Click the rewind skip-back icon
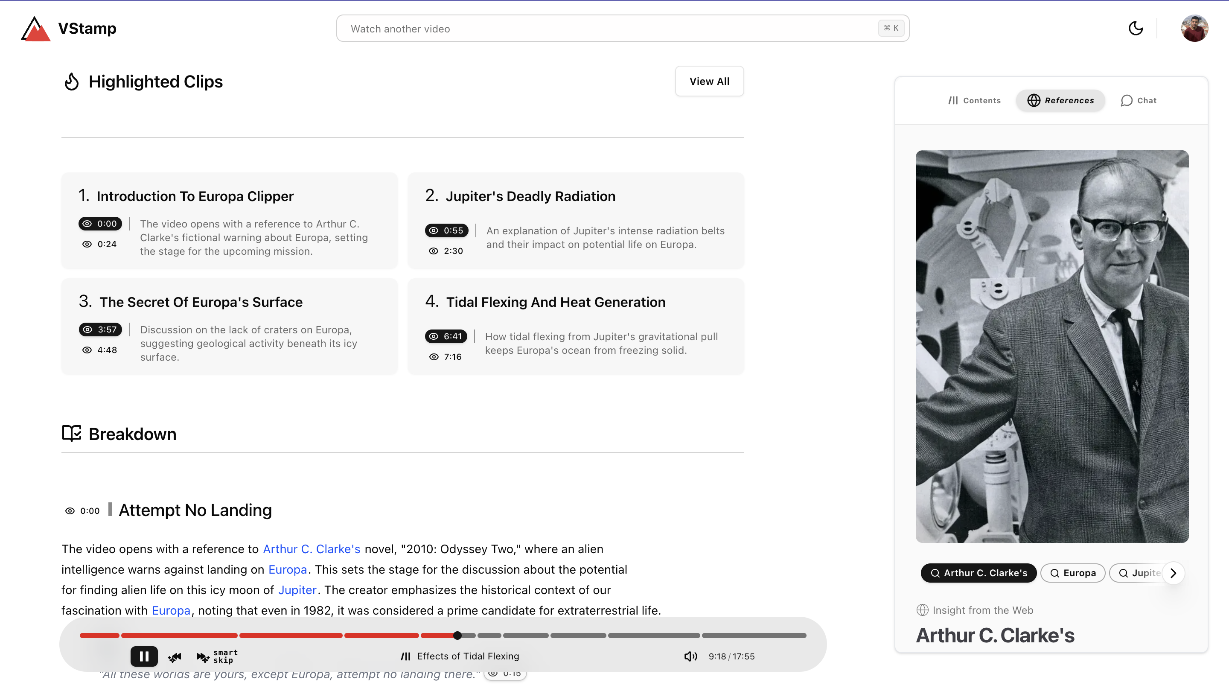The height and width of the screenshot is (694, 1229). pyautogui.click(x=175, y=657)
